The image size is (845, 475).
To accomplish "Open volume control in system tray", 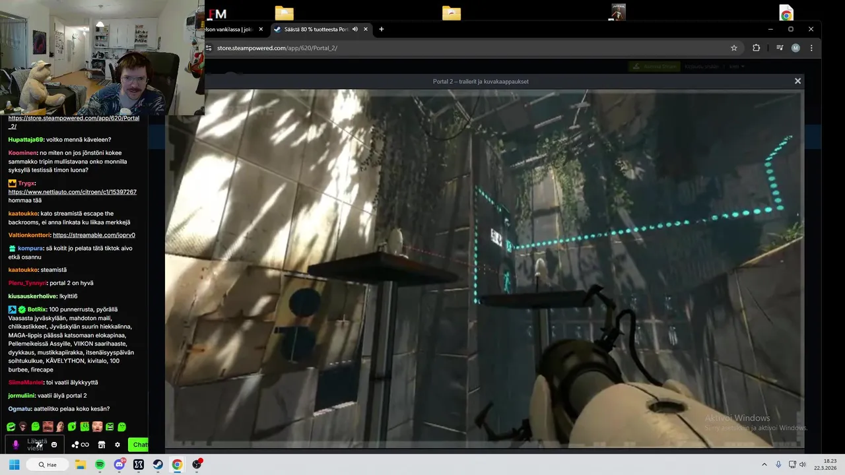I will (x=803, y=464).
